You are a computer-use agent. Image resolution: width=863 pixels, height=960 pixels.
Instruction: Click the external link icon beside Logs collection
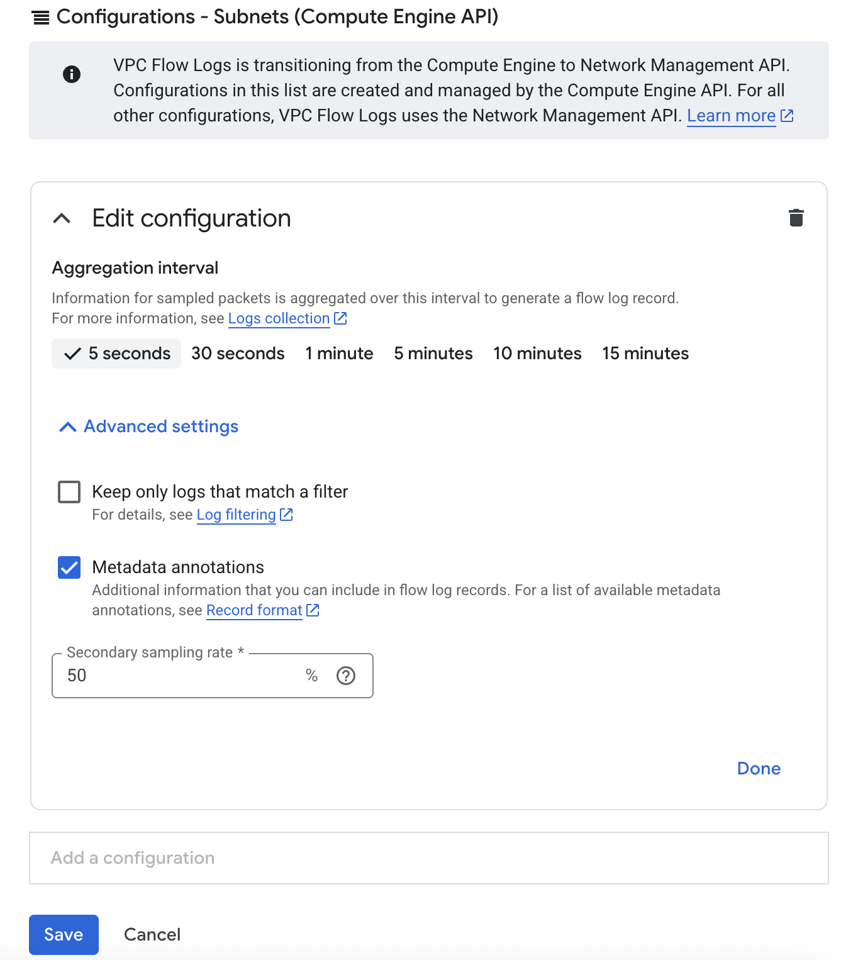(340, 318)
